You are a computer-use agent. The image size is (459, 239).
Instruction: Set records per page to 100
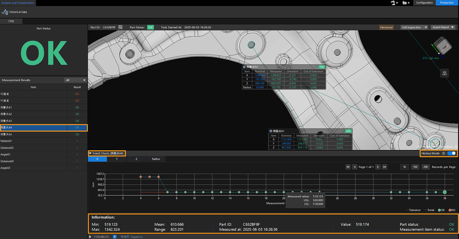tap(415, 167)
